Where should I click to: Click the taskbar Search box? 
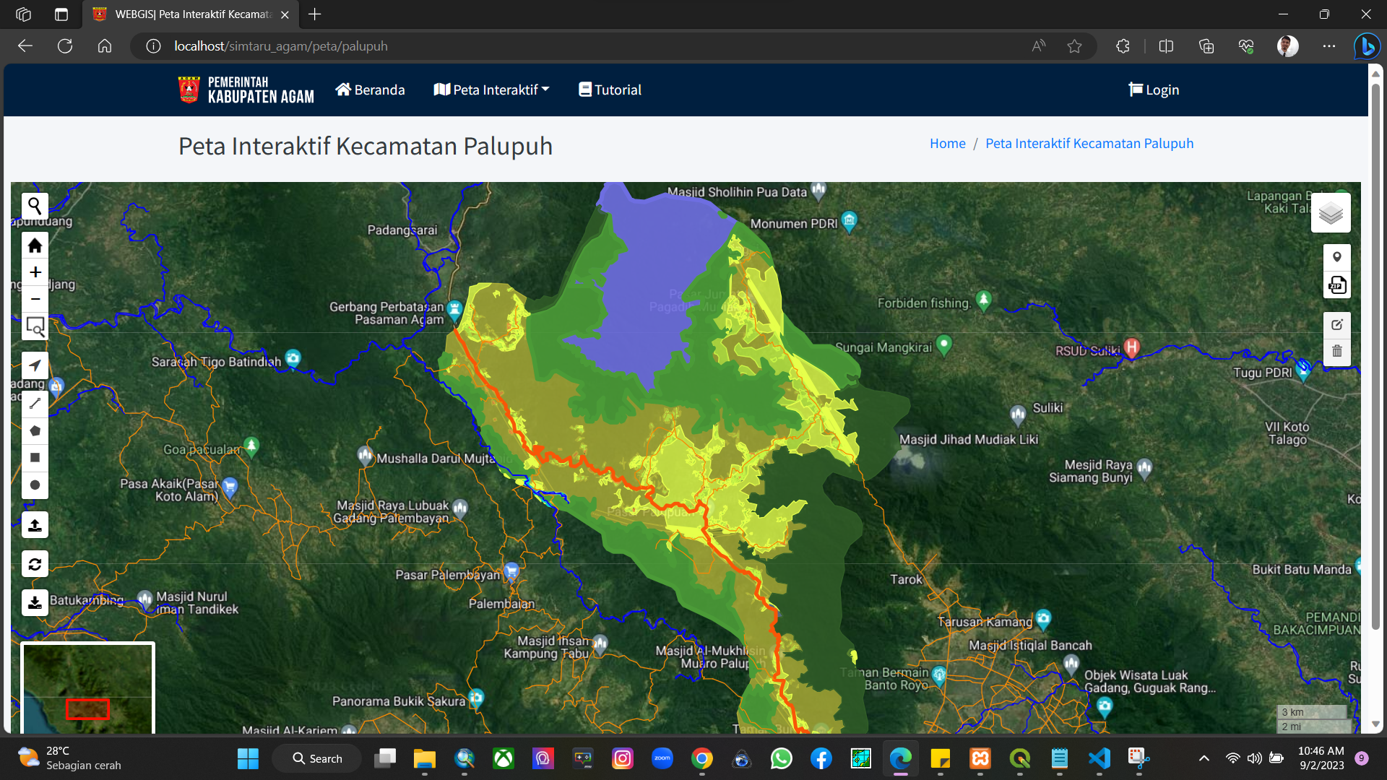tap(316, 758)
